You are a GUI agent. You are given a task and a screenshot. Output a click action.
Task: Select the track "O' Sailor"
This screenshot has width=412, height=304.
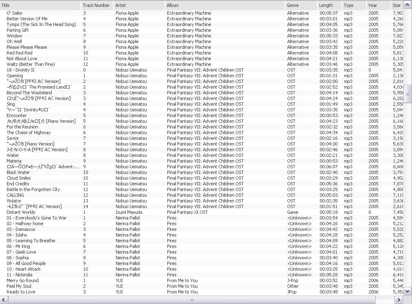[x=14, y=13]
